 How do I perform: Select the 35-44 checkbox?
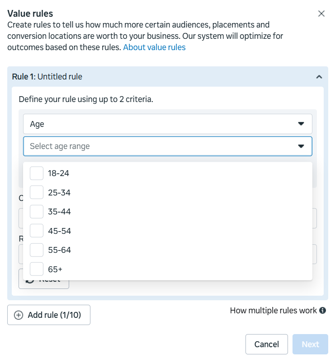[37, 212]
